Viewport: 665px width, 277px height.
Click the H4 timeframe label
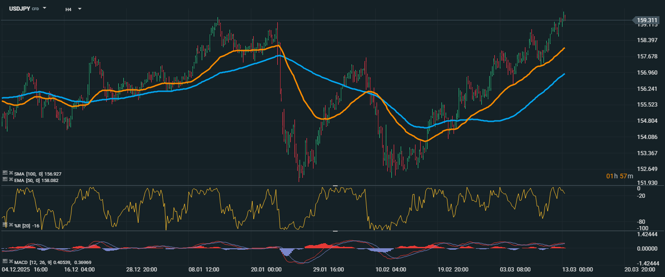[68, 9]
